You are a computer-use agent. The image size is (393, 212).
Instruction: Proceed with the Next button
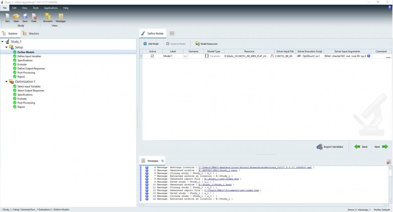click(381, 147)
